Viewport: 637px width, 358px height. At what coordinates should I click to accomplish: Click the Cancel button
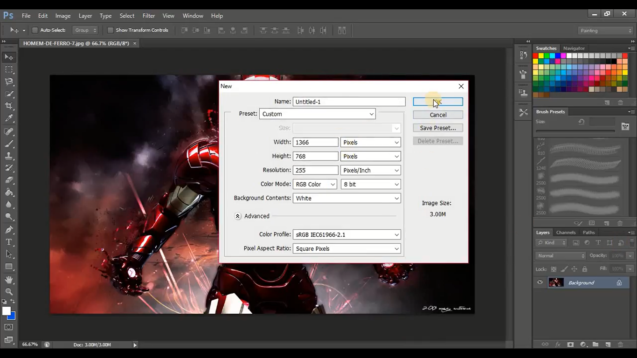pos(437,115)
